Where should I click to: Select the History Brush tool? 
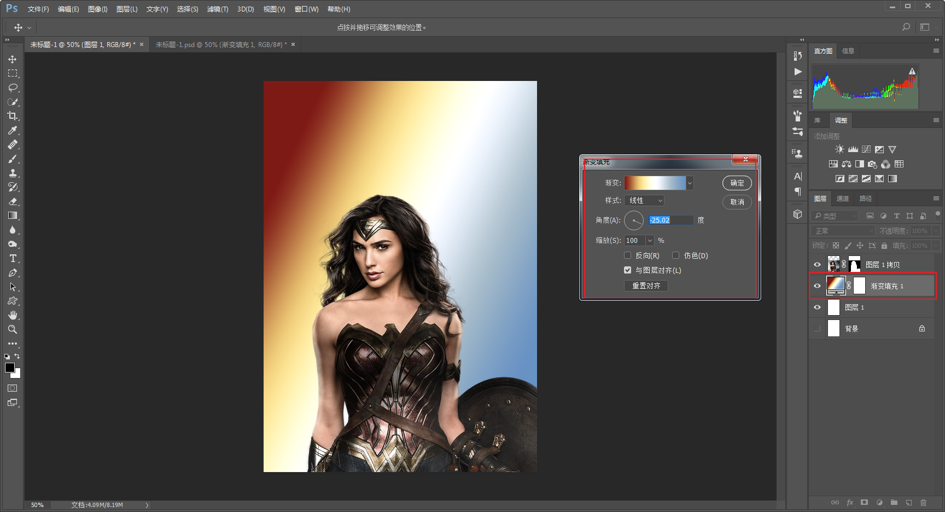tap(13, 187)
